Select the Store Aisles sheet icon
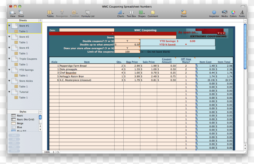Viewport: 254px width, 164px height. click(15, 81)
